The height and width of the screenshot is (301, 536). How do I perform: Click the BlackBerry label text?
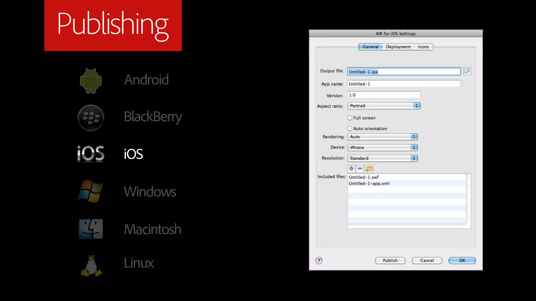(153, 117)
